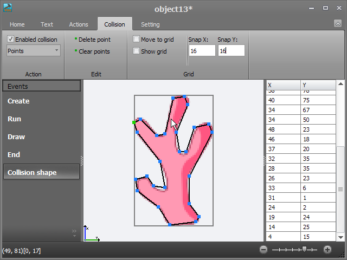The width and height of the screenshot is (347, 260).
Task: Click the zoom slider handle
Action: pyautogui.click(x=305, y=250)
